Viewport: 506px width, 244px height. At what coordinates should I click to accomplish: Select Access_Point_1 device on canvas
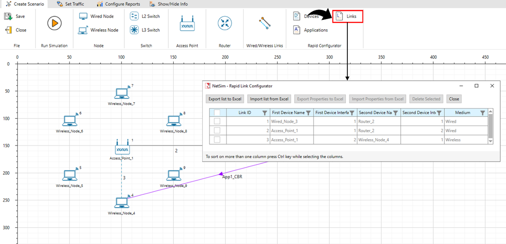(122, 148)
